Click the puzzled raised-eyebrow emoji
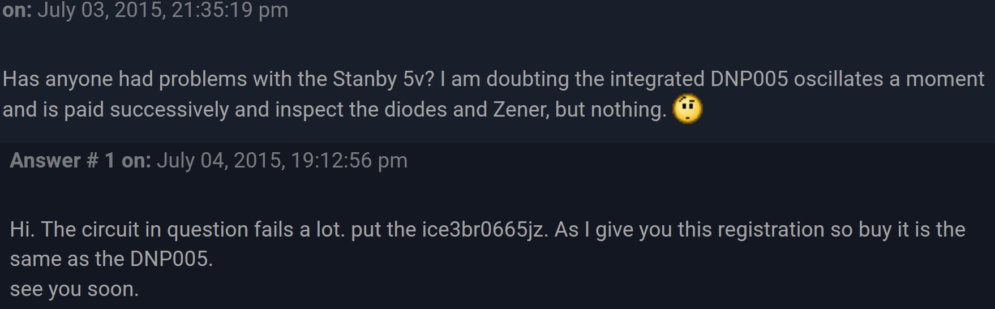This screenshot has width=995, height=309. coord(687,109)
